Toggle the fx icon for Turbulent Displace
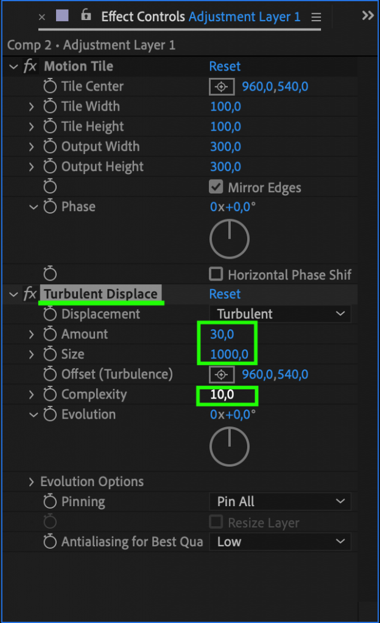 coord(30,294)
